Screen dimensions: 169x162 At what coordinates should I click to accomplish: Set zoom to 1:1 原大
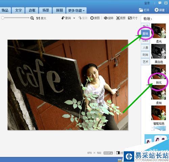pyautogui.click(x=41, y=18)
